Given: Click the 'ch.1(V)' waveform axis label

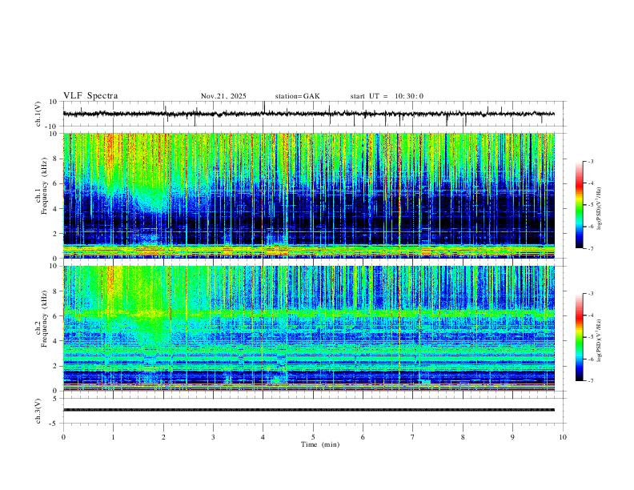Looking at the screenshot, I should click(38, 114).
